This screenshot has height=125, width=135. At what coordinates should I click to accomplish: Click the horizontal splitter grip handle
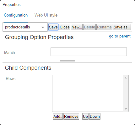coord(67,61)
